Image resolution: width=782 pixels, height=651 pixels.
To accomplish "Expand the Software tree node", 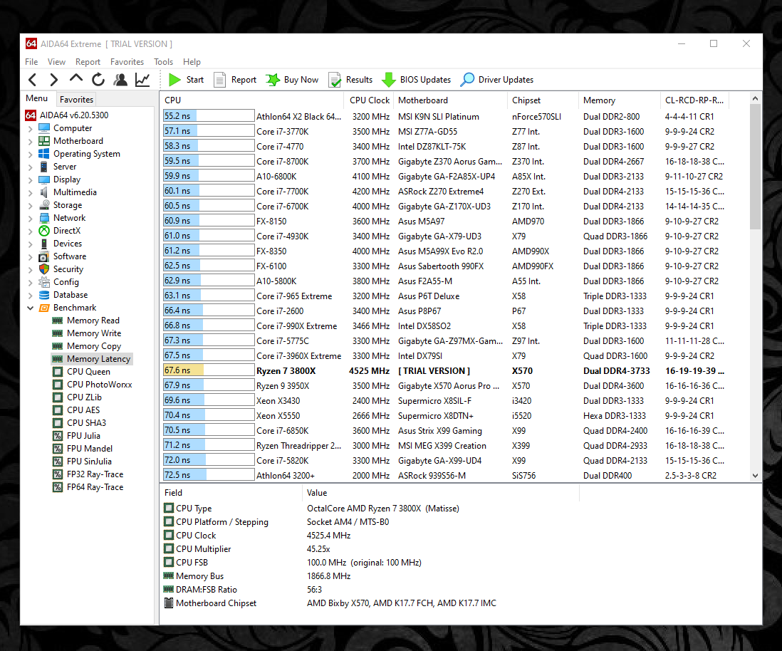I will pyautogui.click(x=31, y=257).
